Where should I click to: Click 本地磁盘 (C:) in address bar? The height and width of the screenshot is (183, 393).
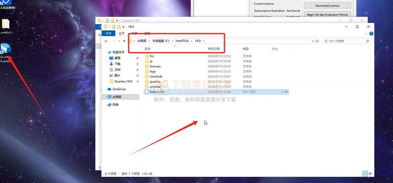161,41
